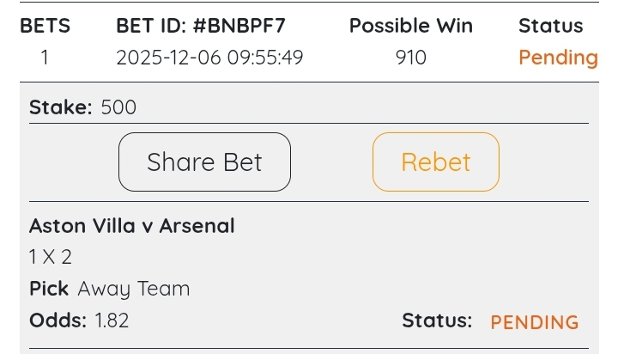The width and height of the screenshot is (618, 354).
Task: Click the Stake label
Action: (61, 107)
